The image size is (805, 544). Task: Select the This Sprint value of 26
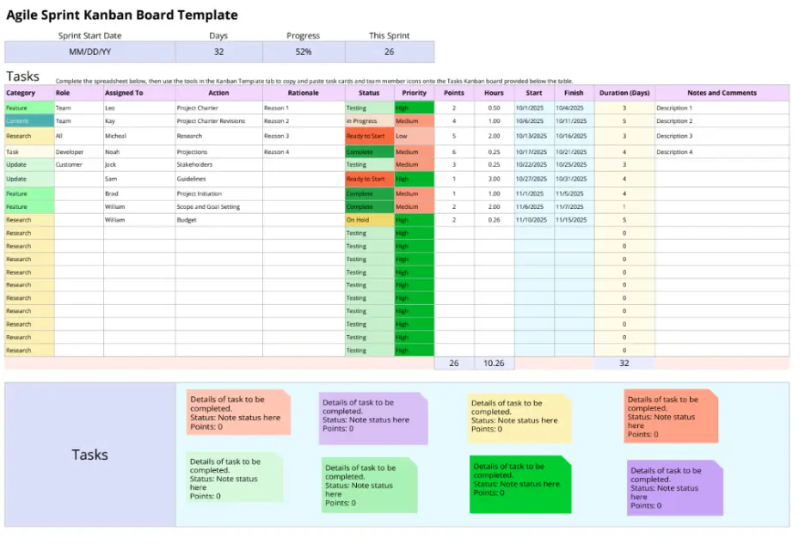click(x=390, y=51)
